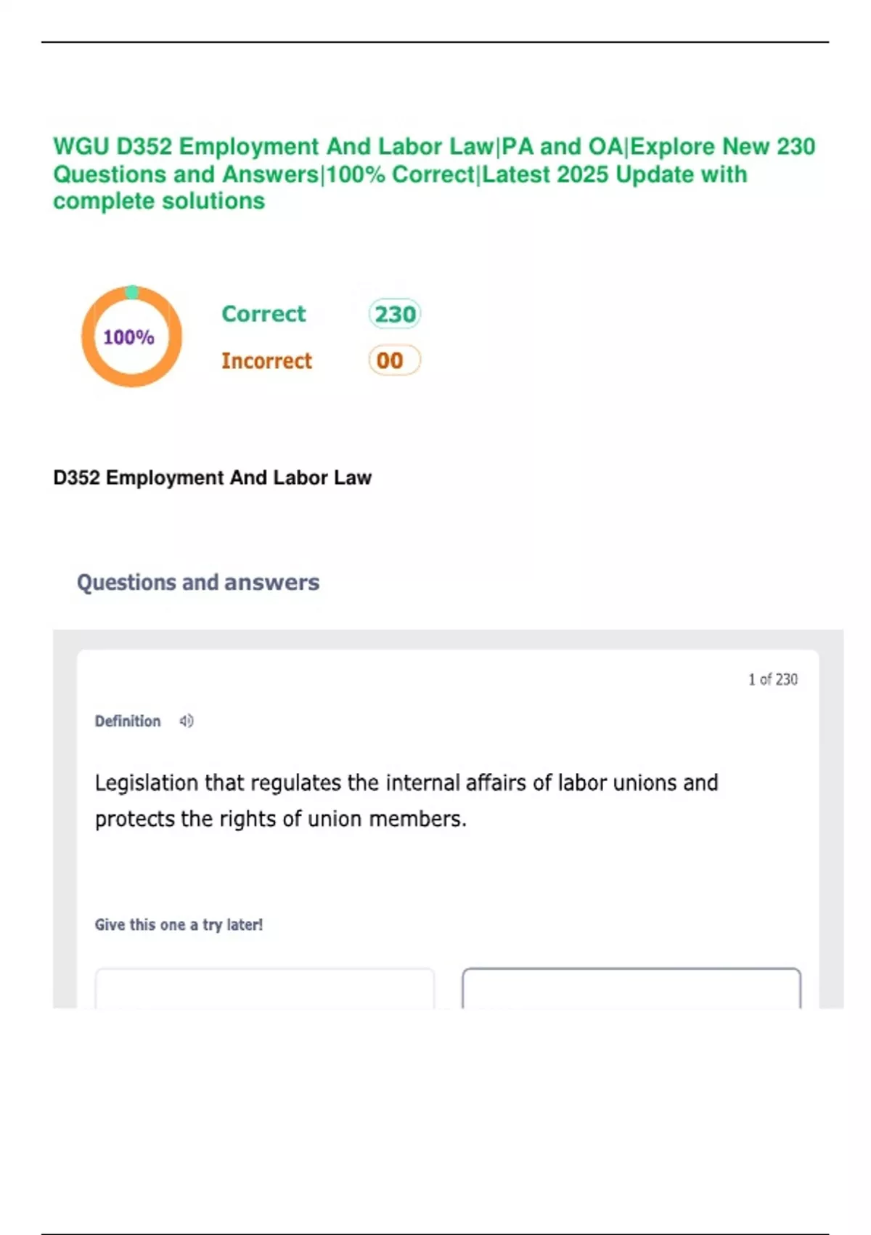Play the audio speaker icon beside Definition

pyautogui.click(x=187, y=721)
